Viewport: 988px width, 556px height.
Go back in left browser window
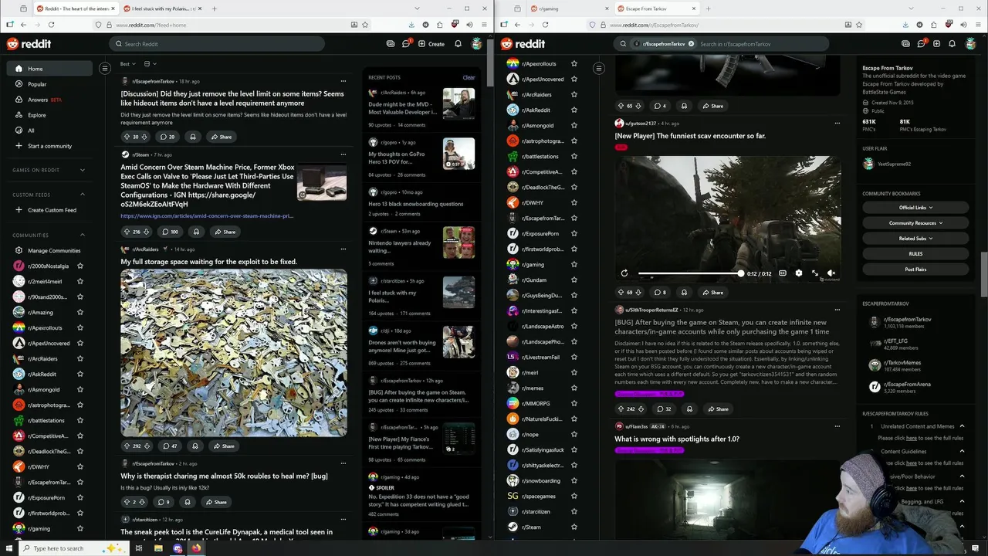23,25
